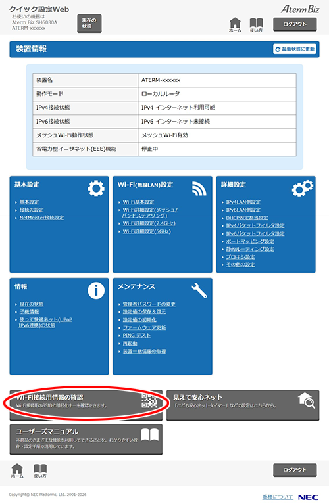Image resolution: width=329 pixels, height=504 pixels.
Task: Open 現在の状態 link in 情報 panel
Action: [32, 304]
